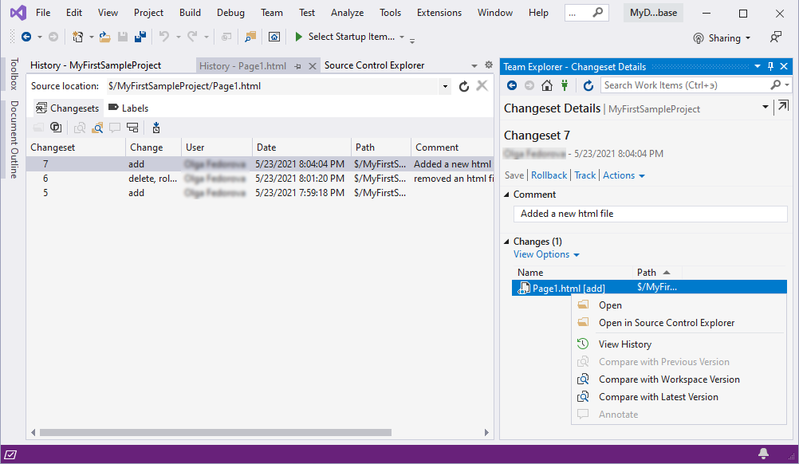Image resolution: width=799 pixels, height=464 pixels.
Task: Open the Live Share Sharing button
Action: point(722,38)
